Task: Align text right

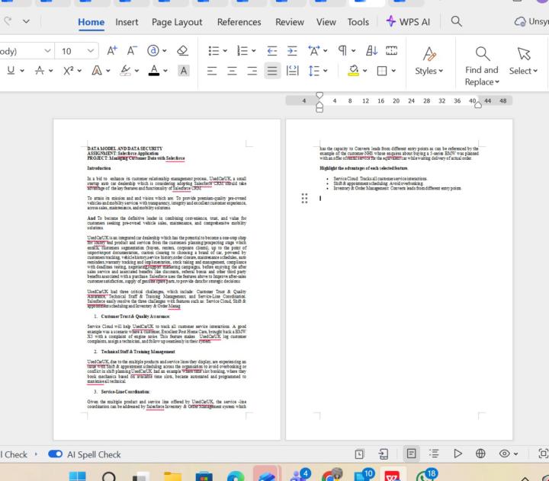Action: pos(252,71)
